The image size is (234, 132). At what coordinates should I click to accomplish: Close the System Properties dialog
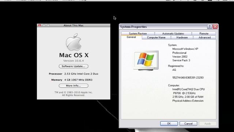[x=215, y=27]
